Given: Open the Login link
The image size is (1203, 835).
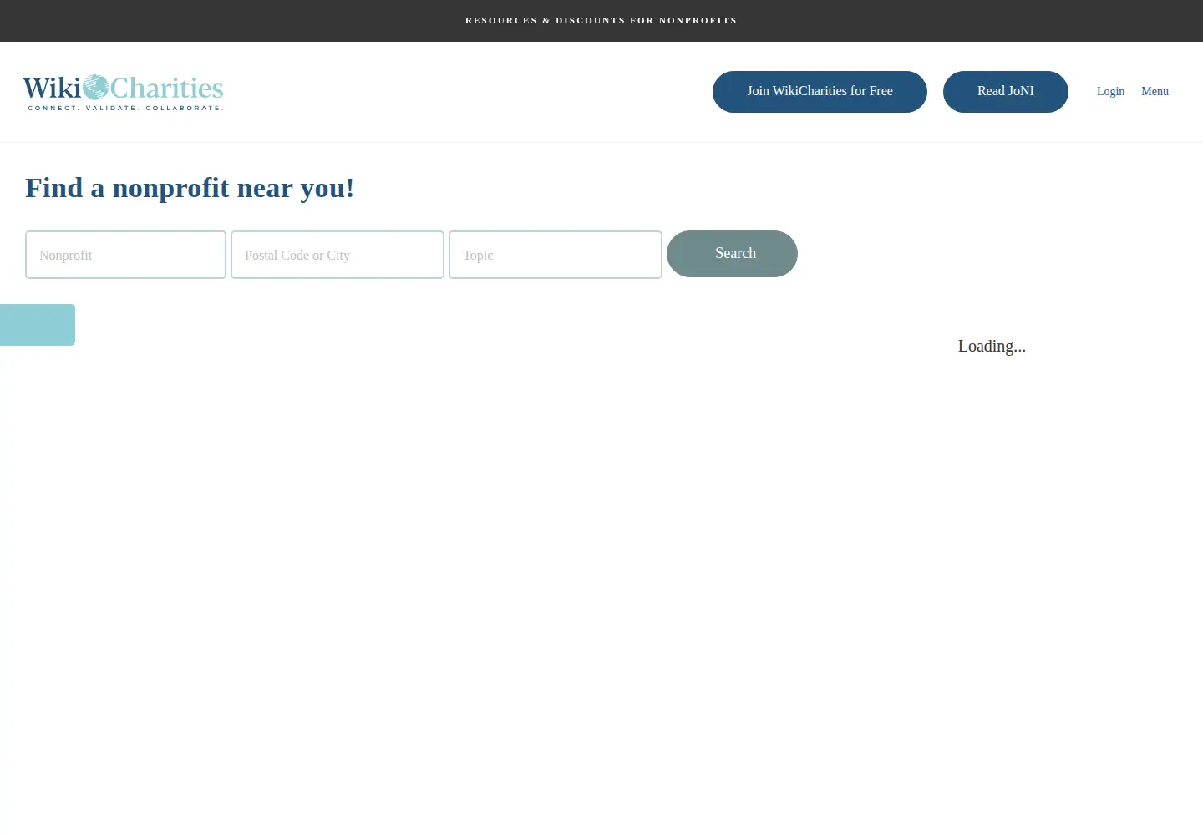Looking at the screenshot, I should tap(1110, 91).
